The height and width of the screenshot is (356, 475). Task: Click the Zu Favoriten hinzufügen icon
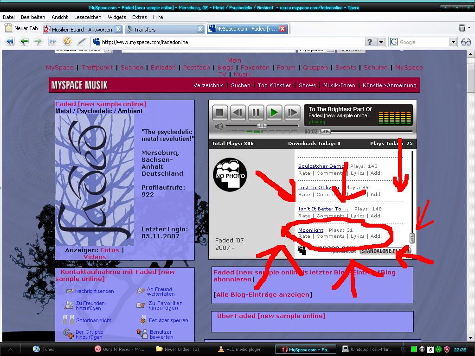[141, 305]
